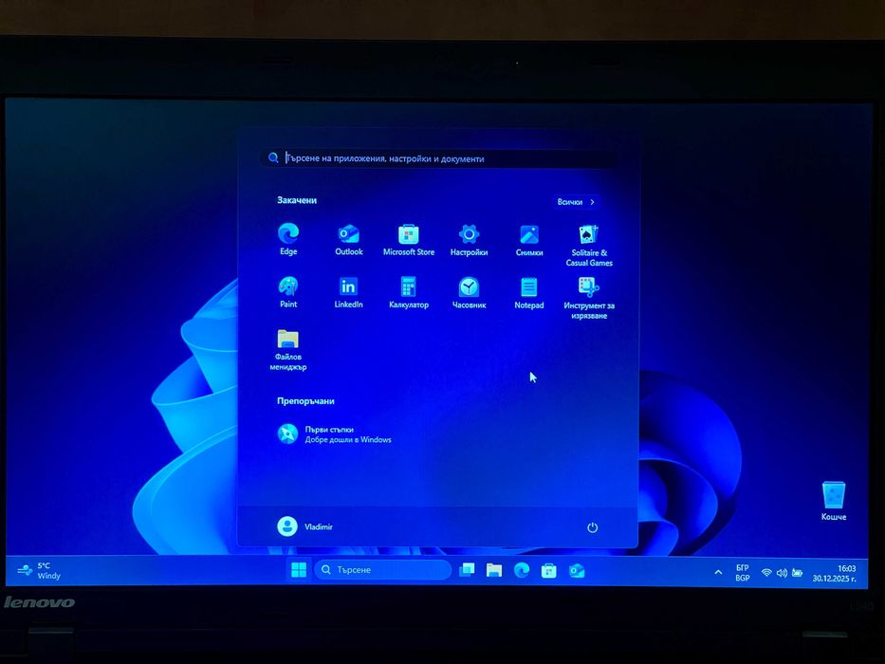Open Настройки (Settings) pinned app

(x=469, y=241)
